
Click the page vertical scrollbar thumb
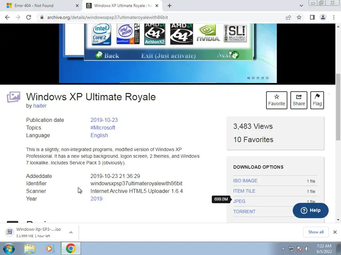coord(338,107)
